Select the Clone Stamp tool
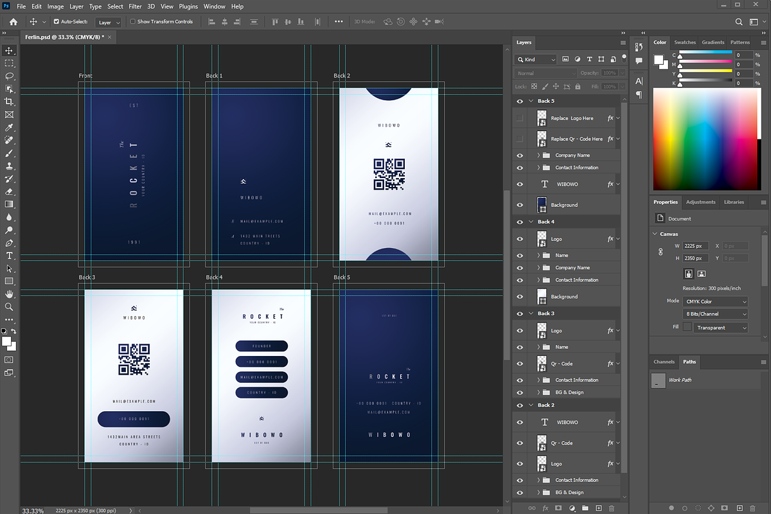 (x=9, y=166)
